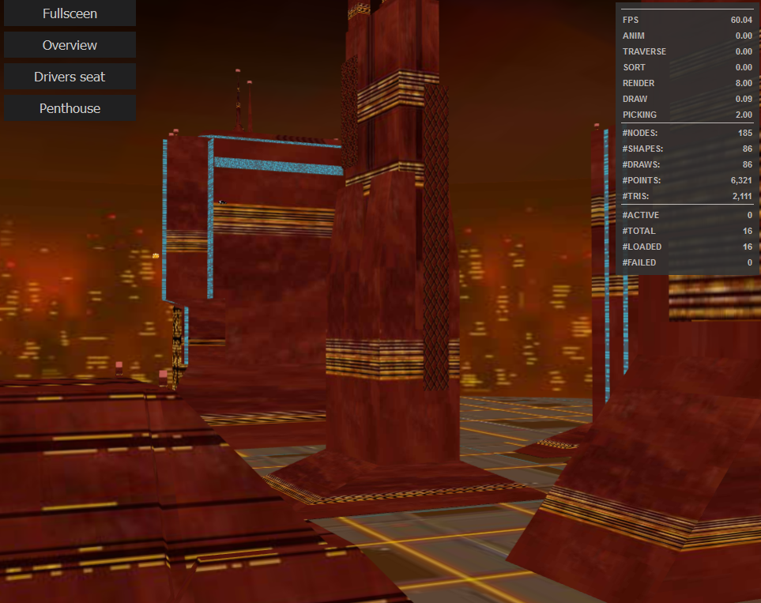Click the #DRAWS: stat row
This screenshot has width=761, height=603.
click(688, 164)
